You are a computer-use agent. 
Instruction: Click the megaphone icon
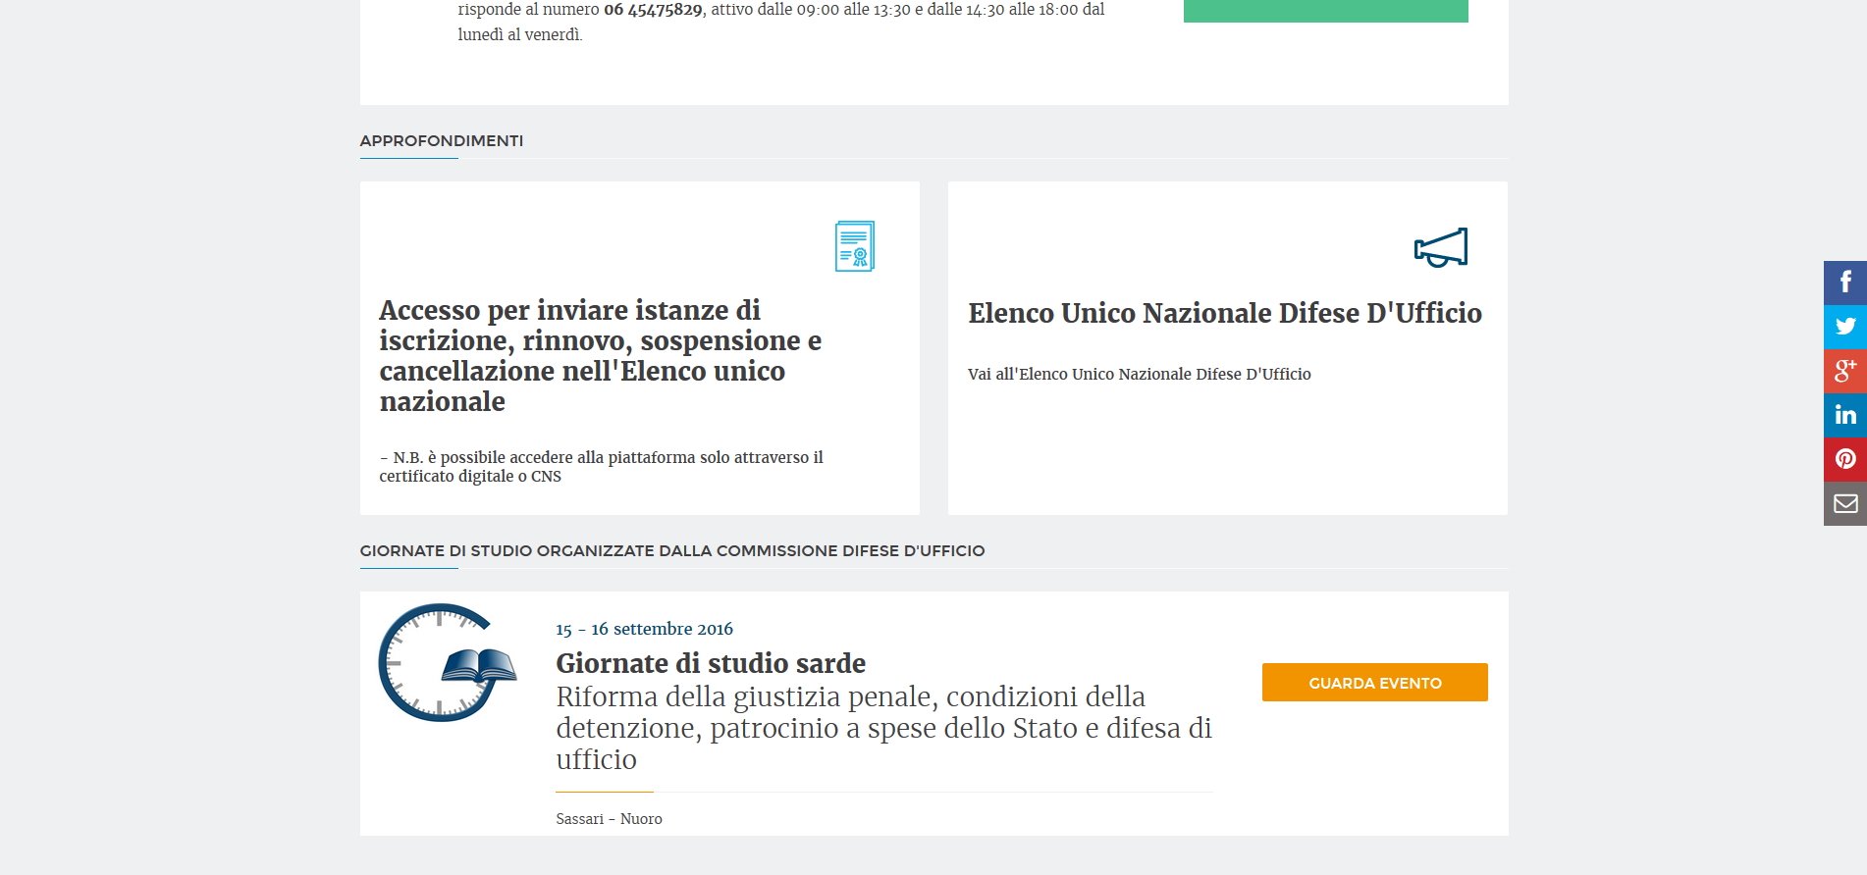pyautogui.click(x=1441, y=247)
